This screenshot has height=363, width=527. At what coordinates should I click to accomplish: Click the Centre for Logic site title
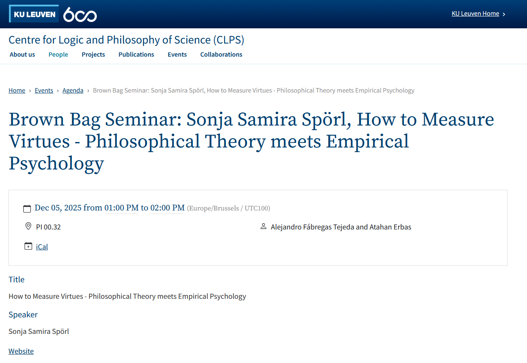coord(126,40)
